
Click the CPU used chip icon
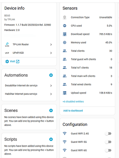(65, 26)
